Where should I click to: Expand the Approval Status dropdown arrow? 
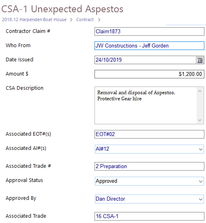(200, 182)
